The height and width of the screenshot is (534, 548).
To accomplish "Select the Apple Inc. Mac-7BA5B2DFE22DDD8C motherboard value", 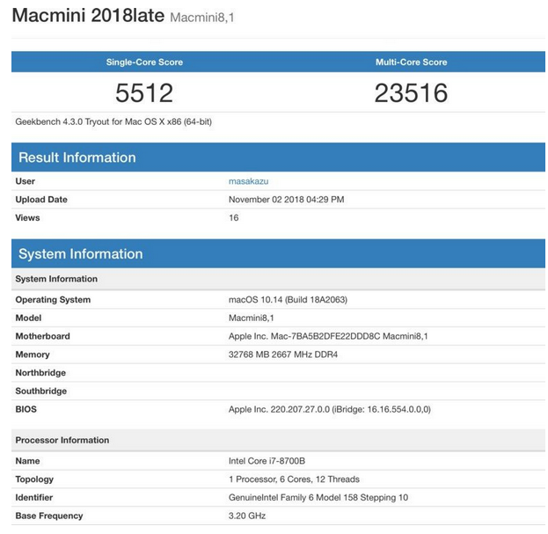I will coord(328,336).
